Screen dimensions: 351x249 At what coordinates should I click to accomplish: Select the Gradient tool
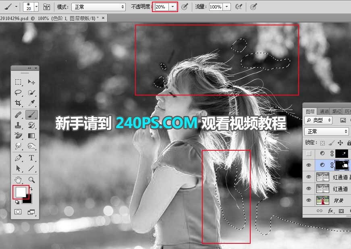[x=31, y=135]
